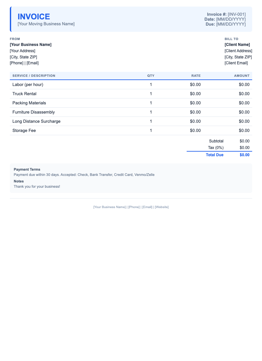
Task: Click the quantity in the Long Distance Surcharge row
Action: [151, 121]
